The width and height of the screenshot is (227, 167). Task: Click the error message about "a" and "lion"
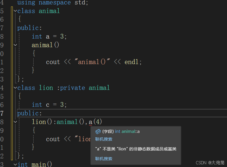136,149
